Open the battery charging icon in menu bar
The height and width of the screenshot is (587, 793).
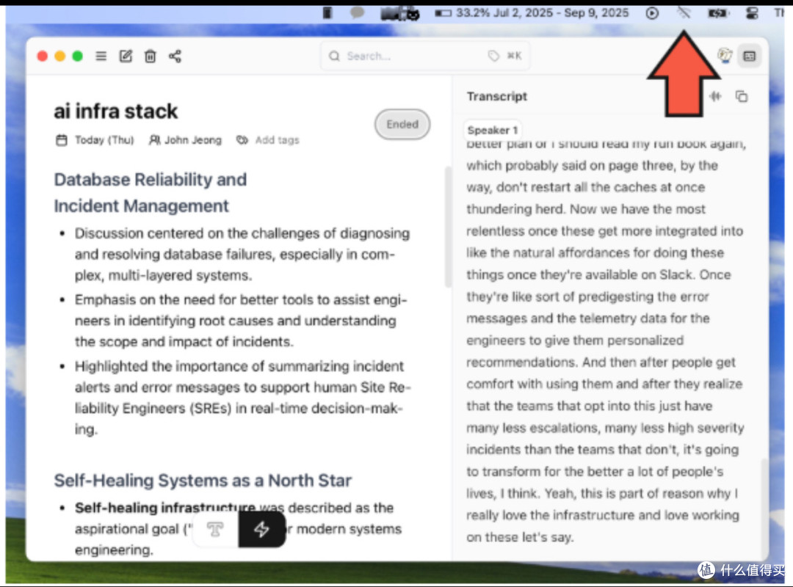coord(717,13)
